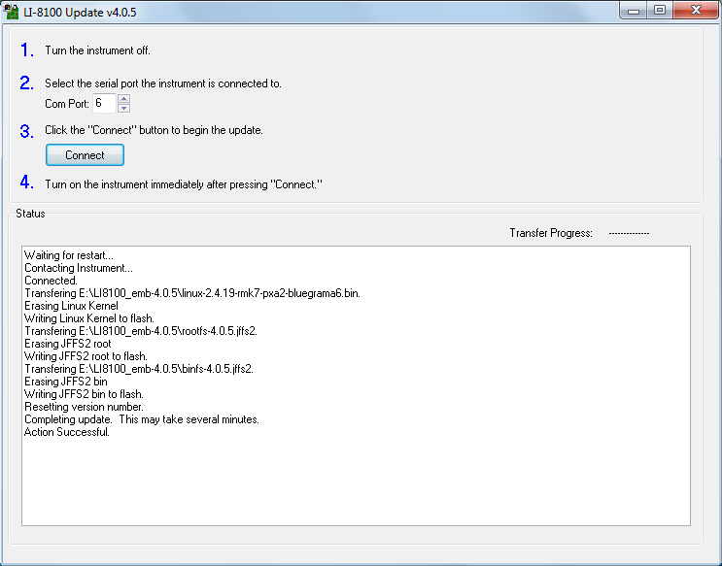The image size is (722, 566).
Task: Select the binfs-4.0.5.jffs2 transfer line
Action: coord(139,369)
